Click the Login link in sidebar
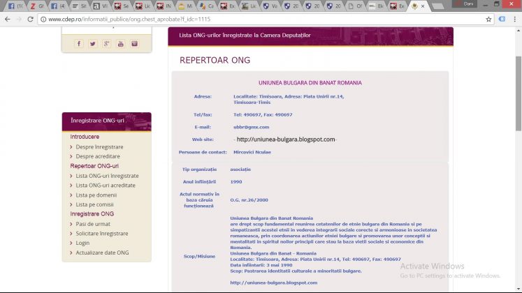The image size is (522, 293). click(x=82, y=243)
